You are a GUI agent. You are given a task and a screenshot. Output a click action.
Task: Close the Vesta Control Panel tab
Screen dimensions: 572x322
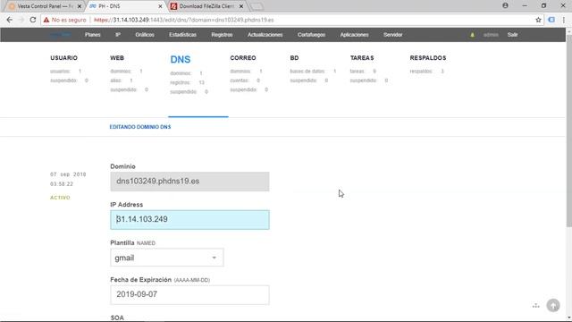pyautogui.click(x=80, y=6)
